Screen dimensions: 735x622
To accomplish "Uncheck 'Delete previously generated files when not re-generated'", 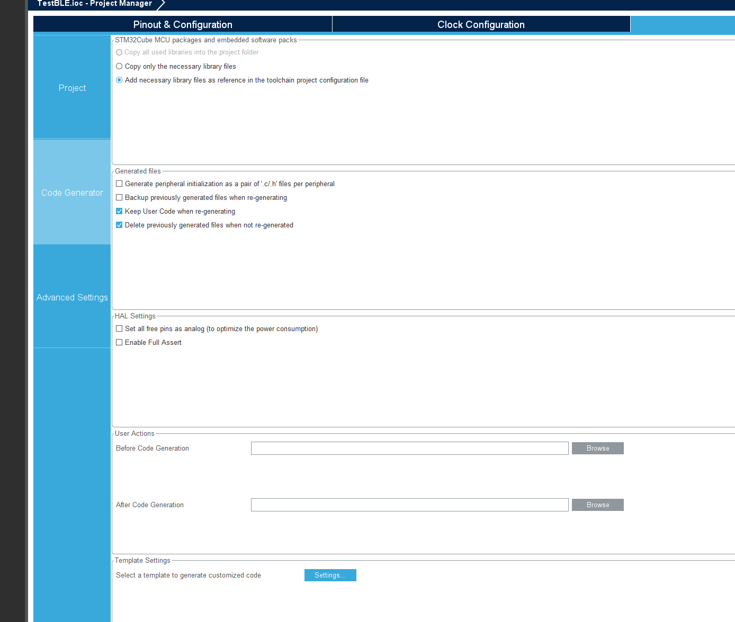I will pyautogui.click(x=119, y=225).
